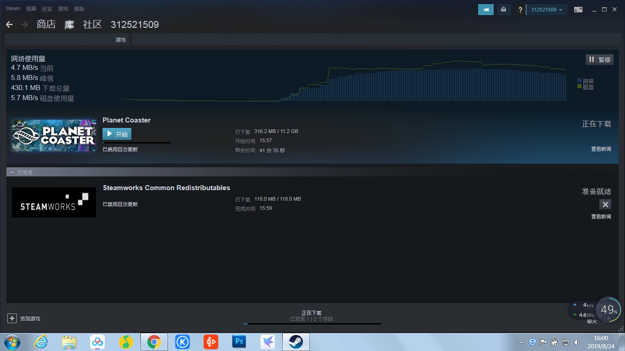Open QQ Music from the taskbar
625x351 pixels.
126,342
